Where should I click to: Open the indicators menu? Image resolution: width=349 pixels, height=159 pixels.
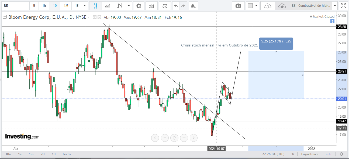tap(151, 6)
